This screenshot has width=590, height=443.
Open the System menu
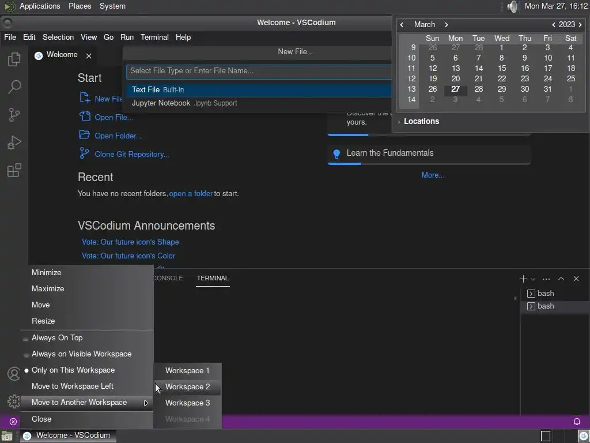click(x=112, y=6)
